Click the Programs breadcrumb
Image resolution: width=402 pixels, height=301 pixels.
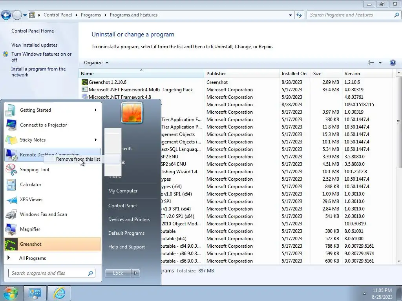(91, 15)
